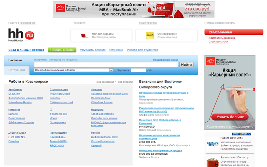Click the ЭР-Телеком Холдинг link
This screenshot has width=267, height=167.
[21, 122]
